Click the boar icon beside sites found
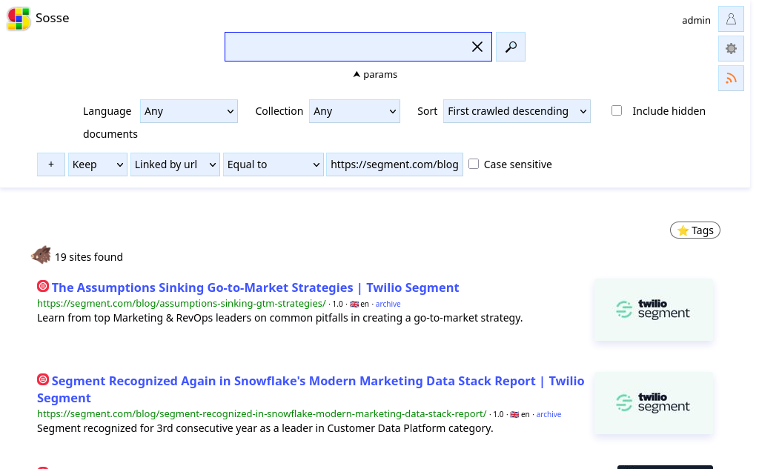Image resolution: width=759 pixels, height=469 pixels. point(42,255)
